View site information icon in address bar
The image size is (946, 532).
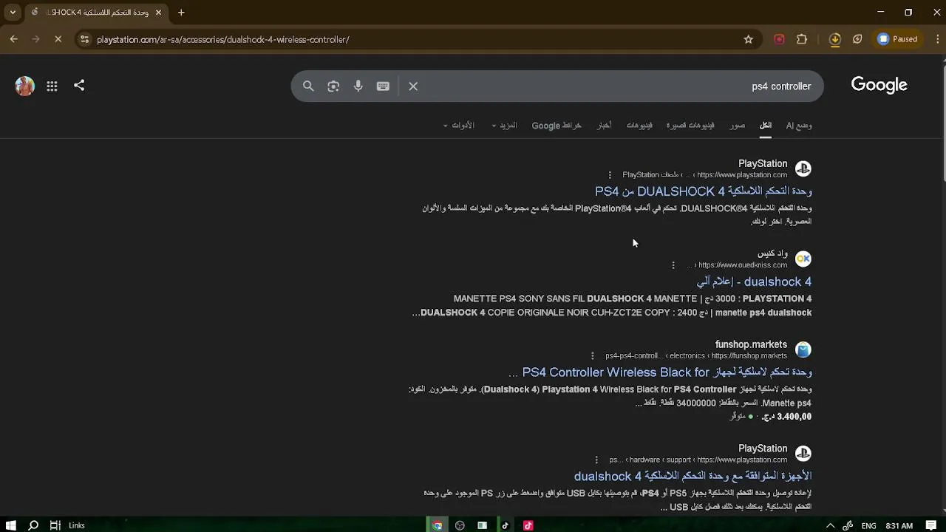click(84, 39)
